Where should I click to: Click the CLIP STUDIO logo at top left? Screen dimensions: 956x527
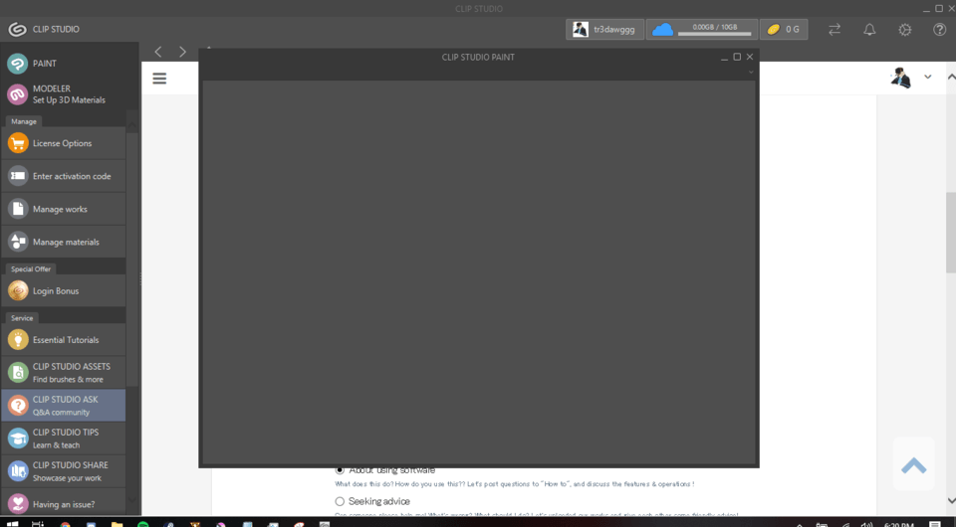[17, 29]
